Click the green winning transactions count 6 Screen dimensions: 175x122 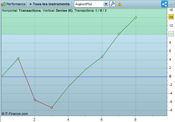pos(96,10)
